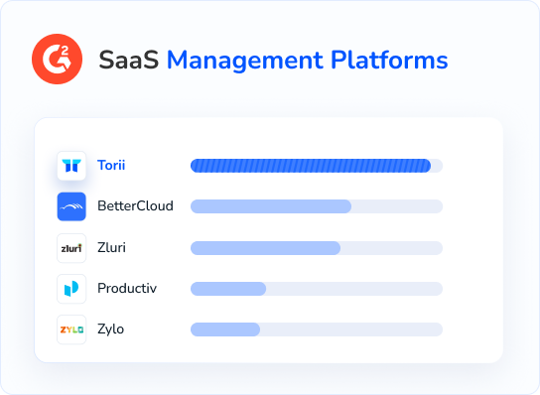Select the Zylo score bar
540x395 pixels.
(x=317, y=329)
